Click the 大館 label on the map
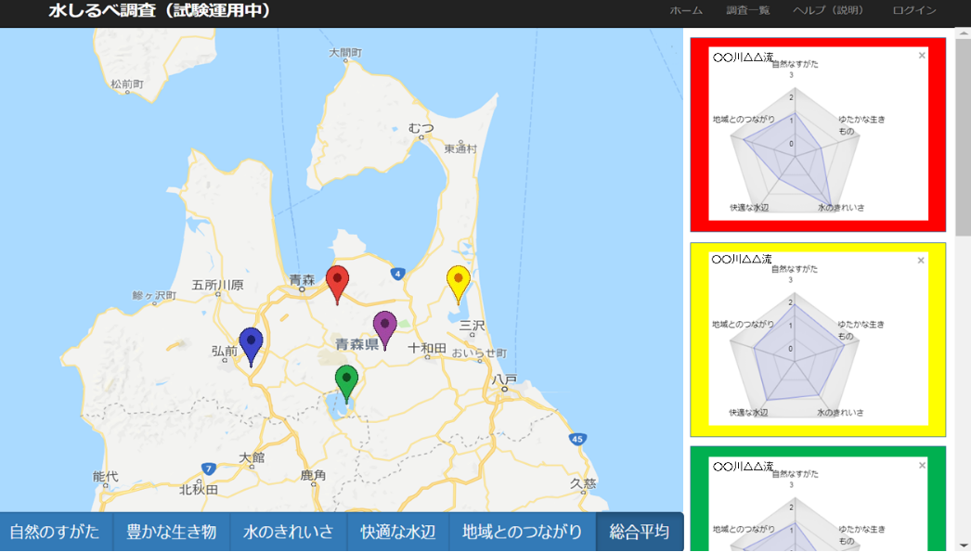This screenshot has height=552, width=971. 252,457
